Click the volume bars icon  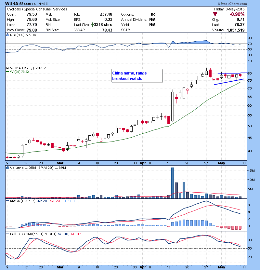click(7, 168)
